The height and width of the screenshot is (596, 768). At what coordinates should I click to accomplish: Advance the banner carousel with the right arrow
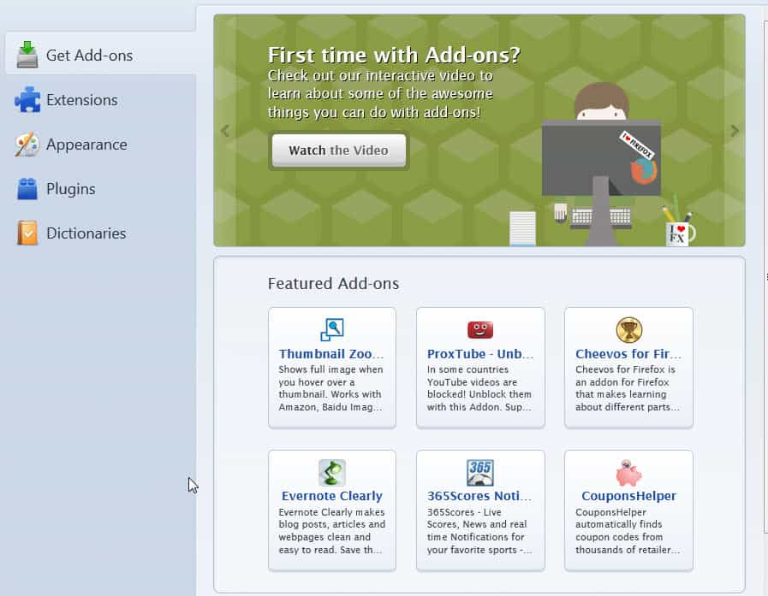(x=735, y=131)
